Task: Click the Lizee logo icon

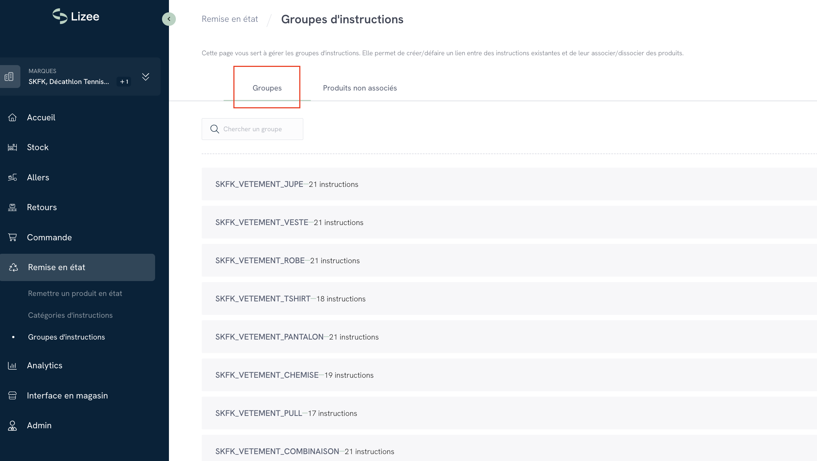Action: point(60,16)
